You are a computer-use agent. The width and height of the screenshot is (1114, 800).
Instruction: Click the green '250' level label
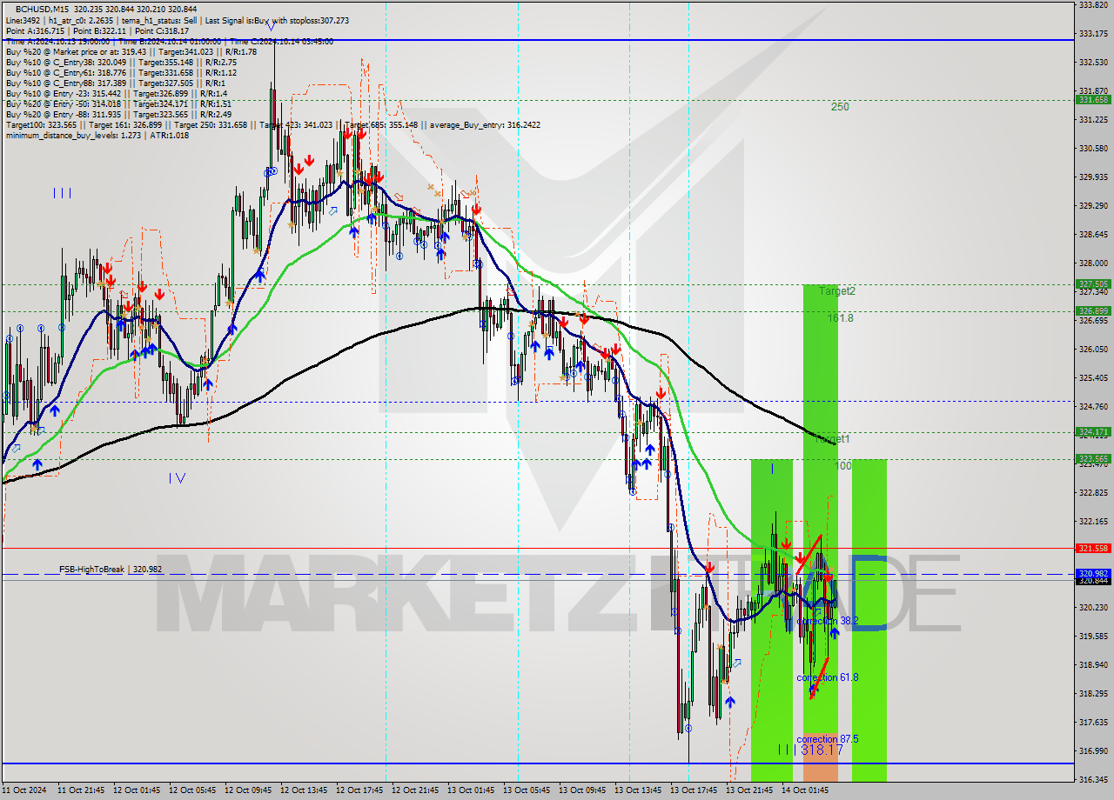coord(840,107)
